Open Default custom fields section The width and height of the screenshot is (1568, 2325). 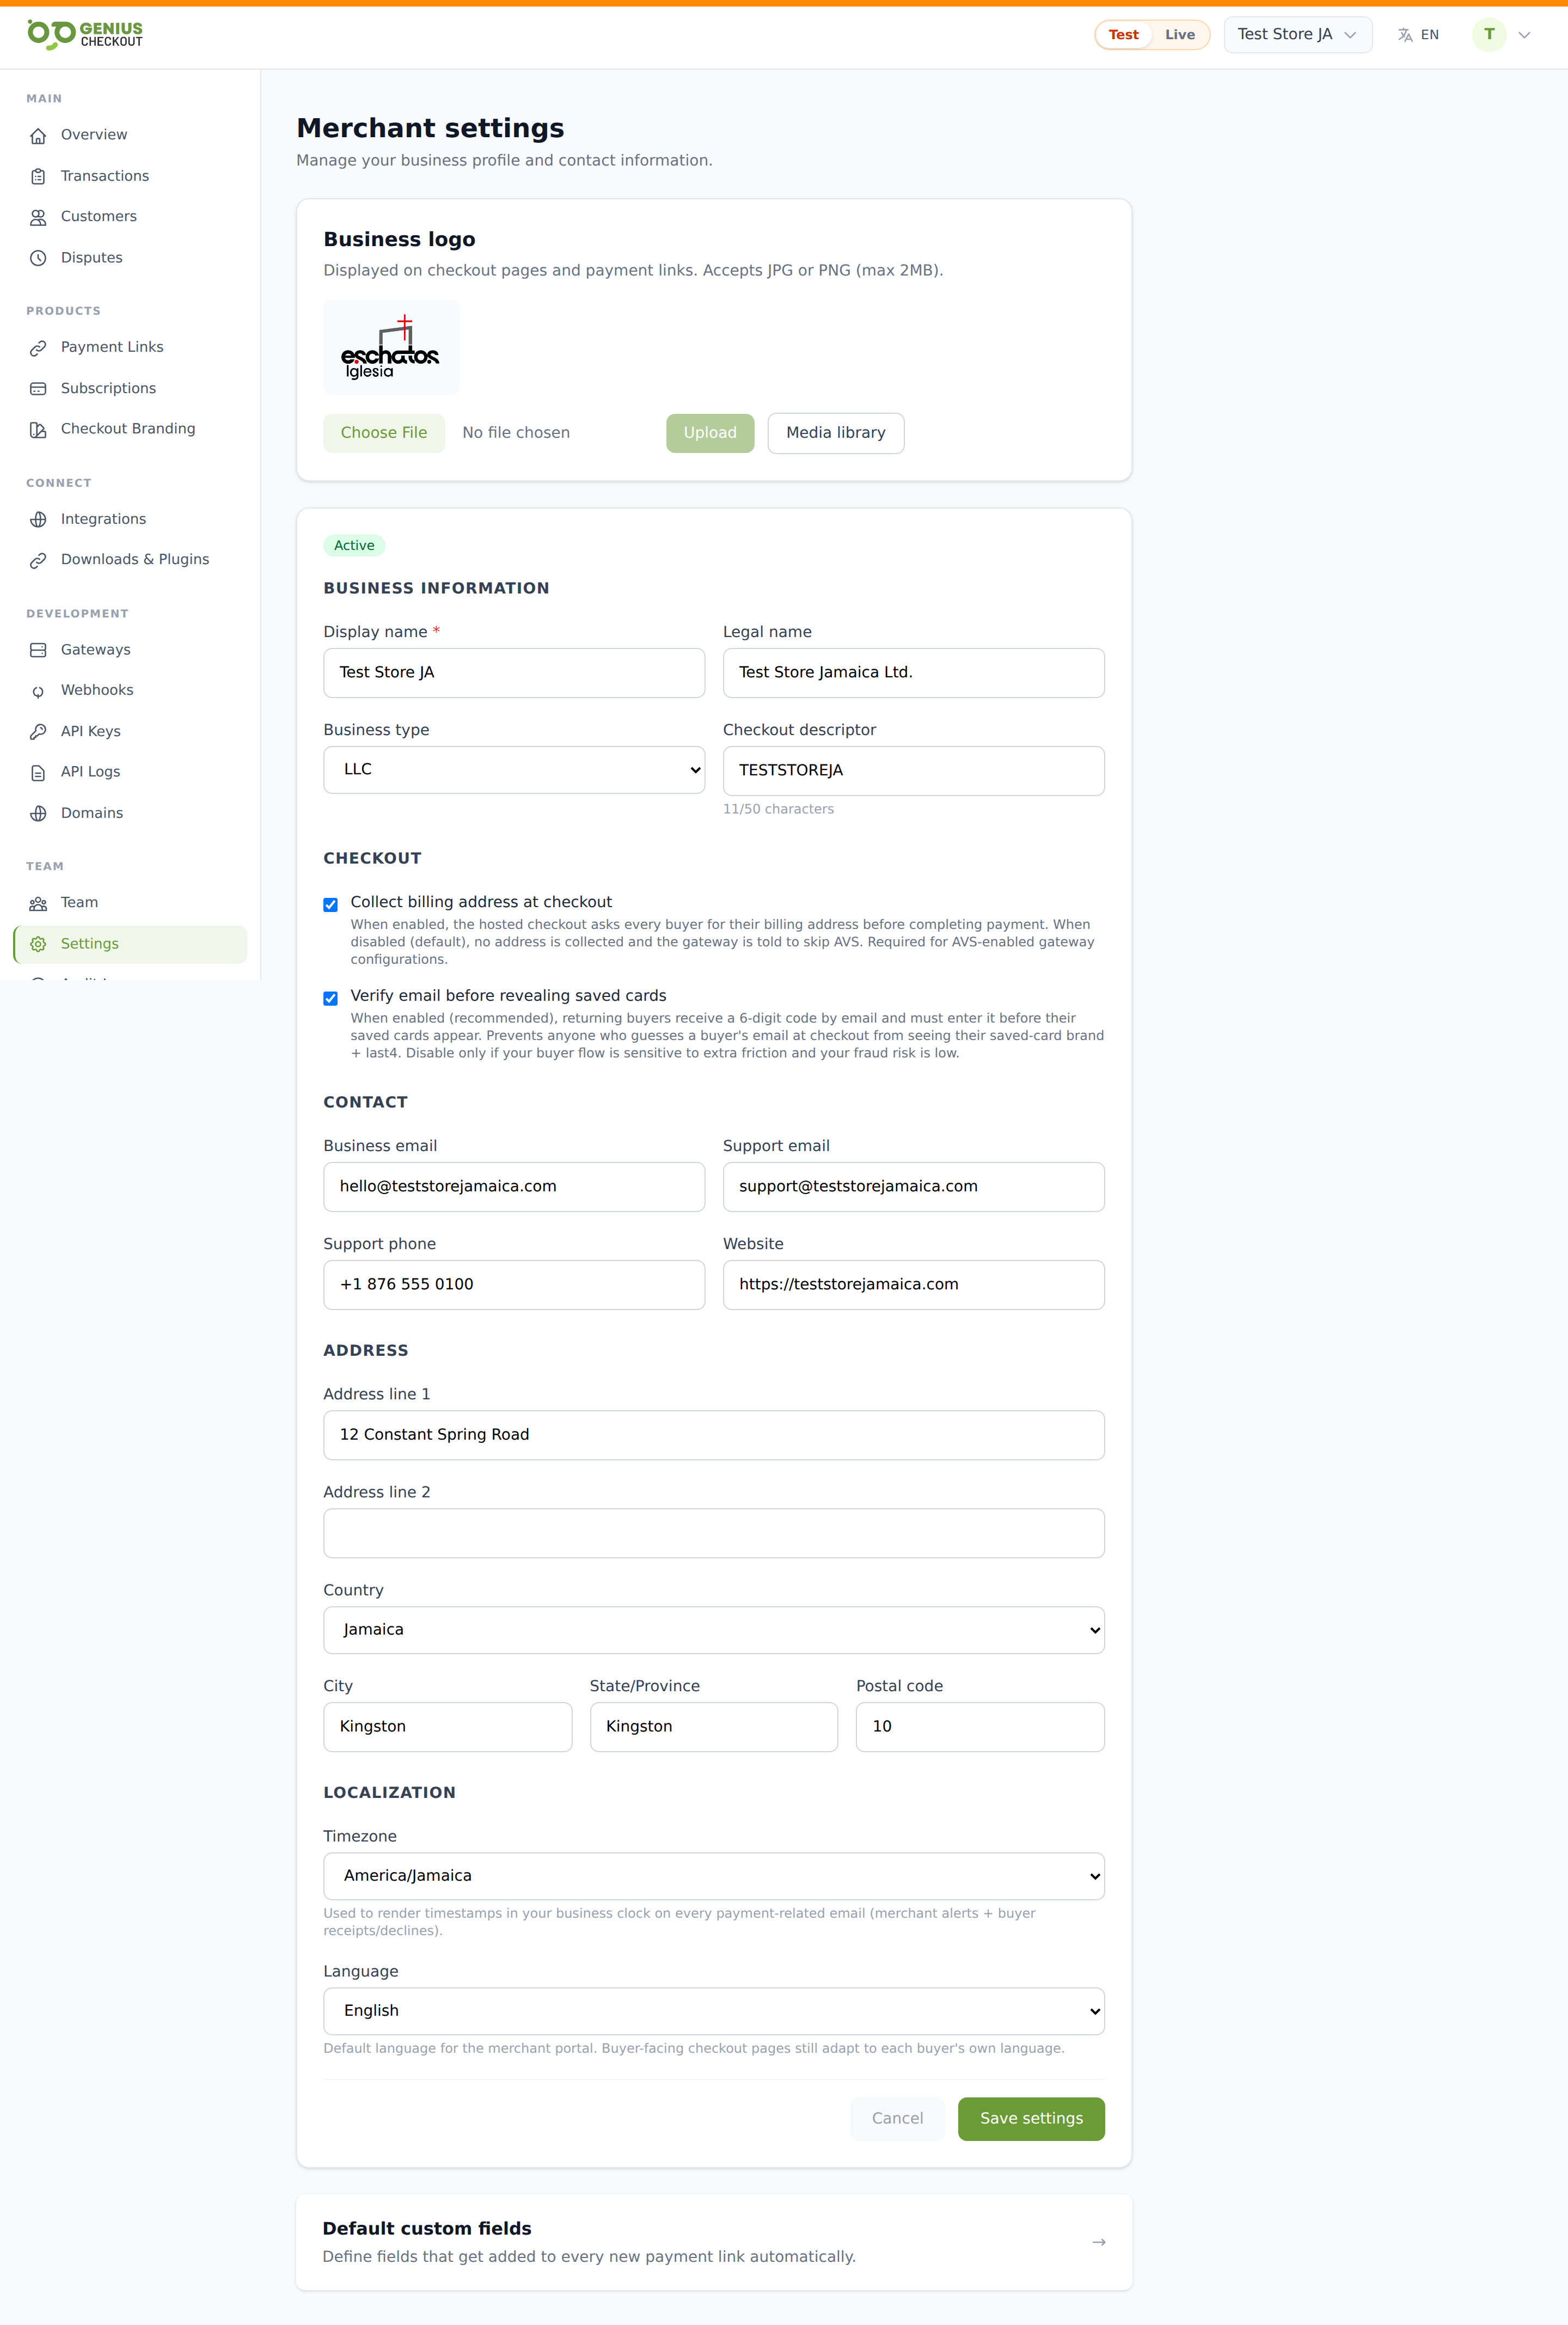coord(713,2241)
